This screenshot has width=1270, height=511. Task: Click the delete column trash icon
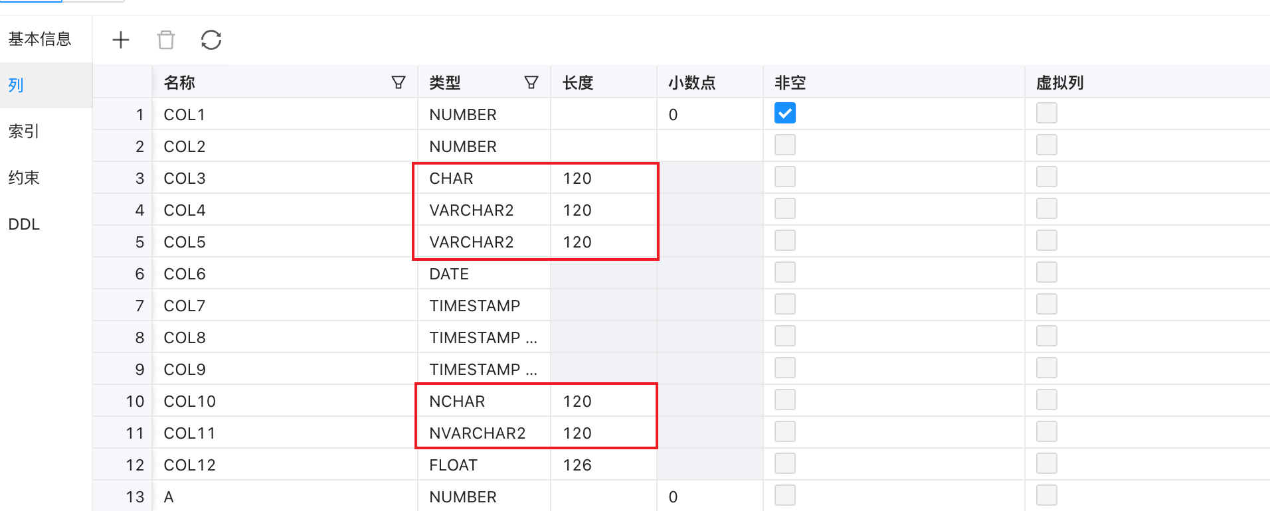click(166, 40)
